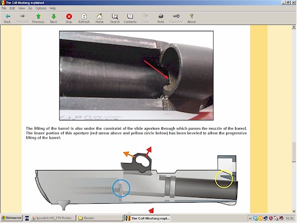This screenshot has width=297, height=223.
Task: Click the slide aperture photograph
Action: point(137,75)
